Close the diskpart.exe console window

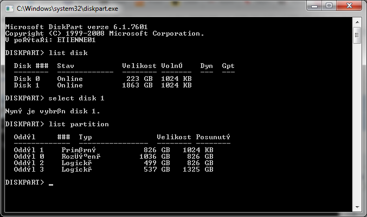tap(350, 8)
